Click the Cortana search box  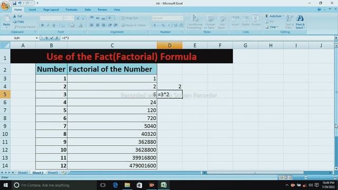[54, 185]
